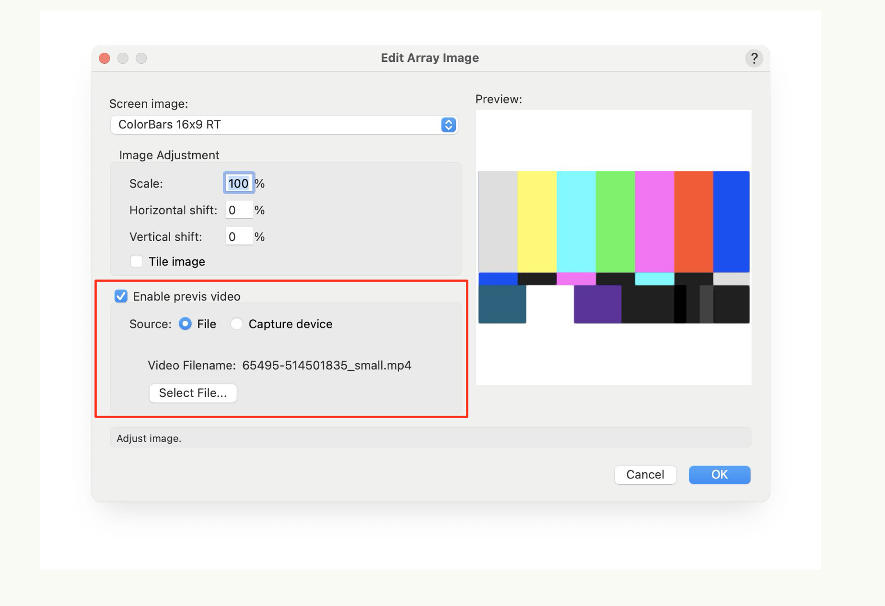This screenshot has height=606, width=885.
Task: Confirm changes with the OK button
Action: point(719,475)
